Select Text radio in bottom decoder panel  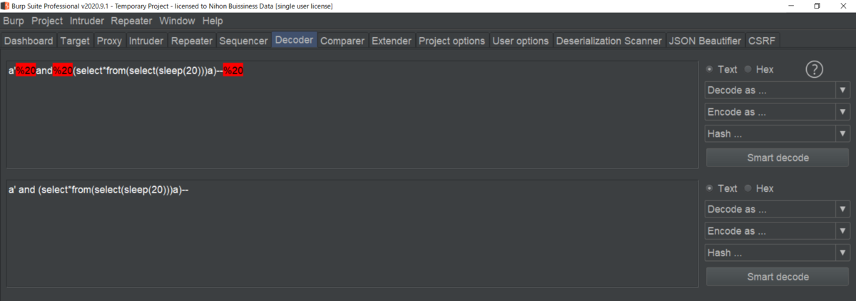click(722, 188)
